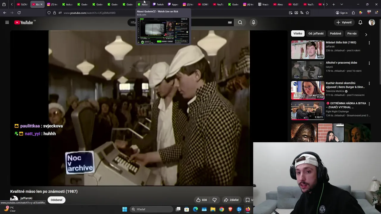Screen dimensions: 381x214
Task: Click the YouTube search magnifier button
Action: click(240, 22)
